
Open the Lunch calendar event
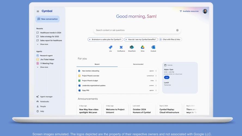pos(167,84)
